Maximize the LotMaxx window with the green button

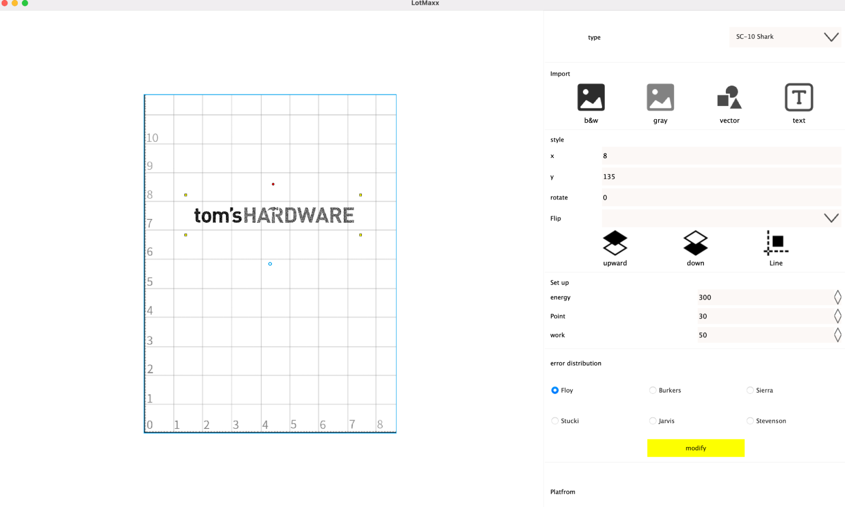(x=25, y=3)
